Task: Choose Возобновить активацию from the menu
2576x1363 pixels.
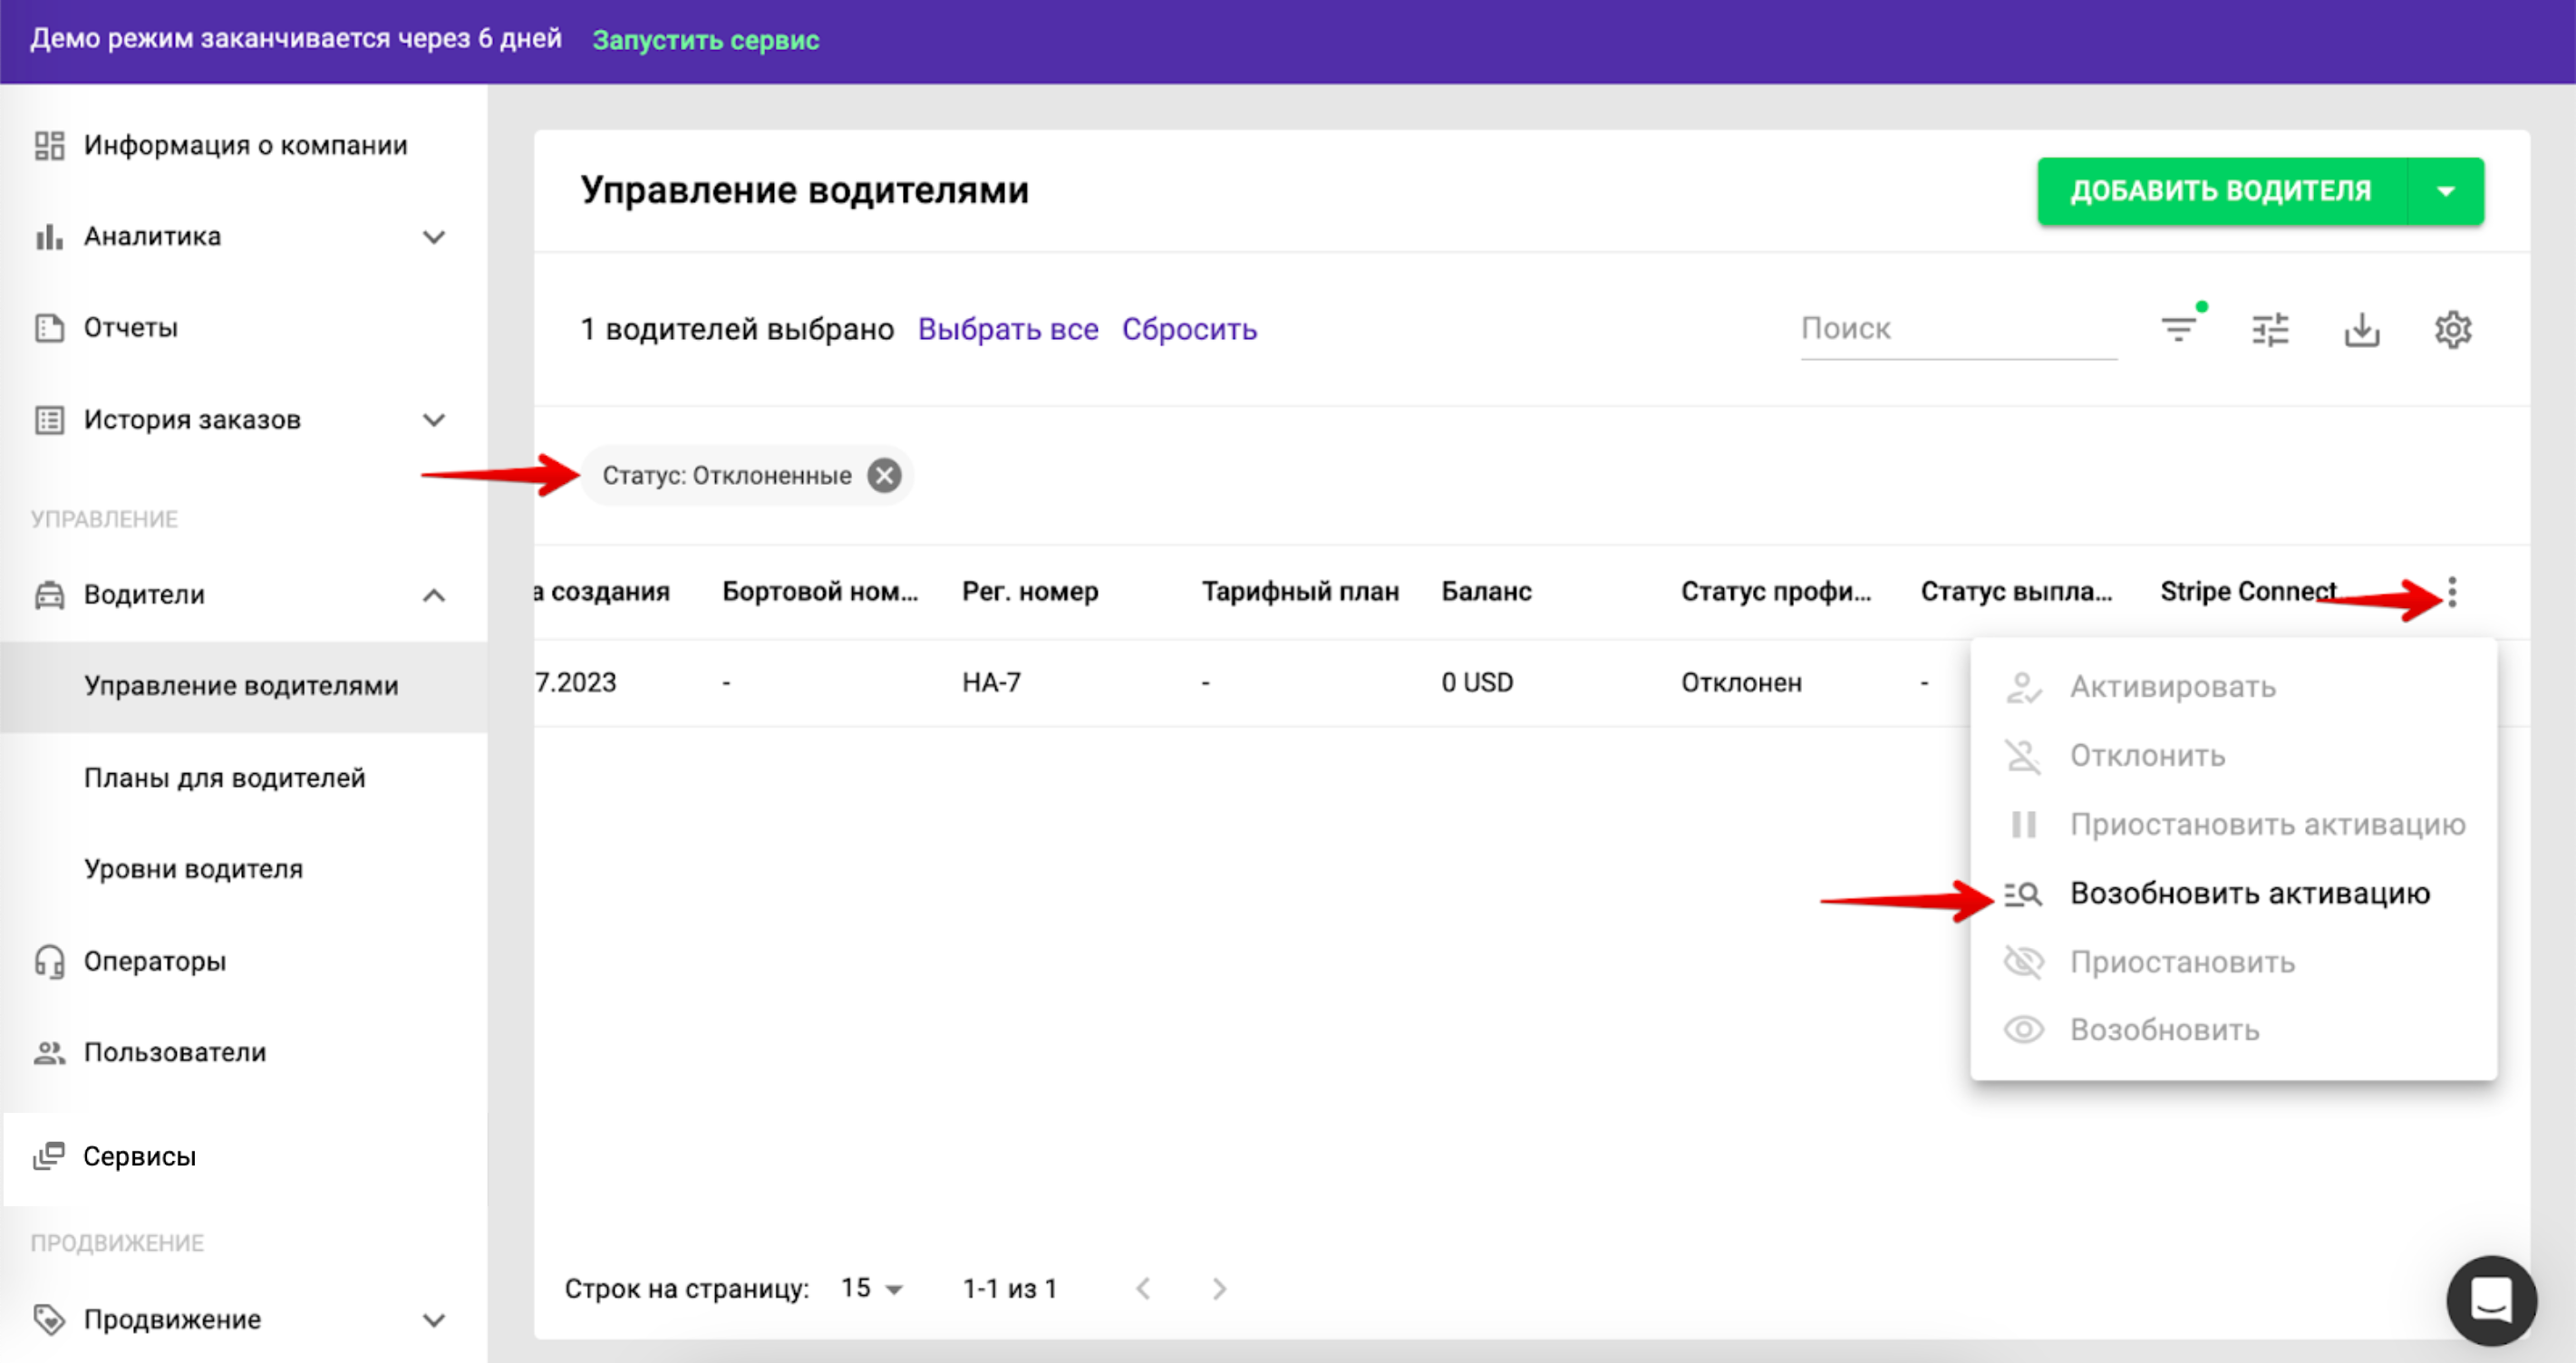Action: tap(2248, 893)
